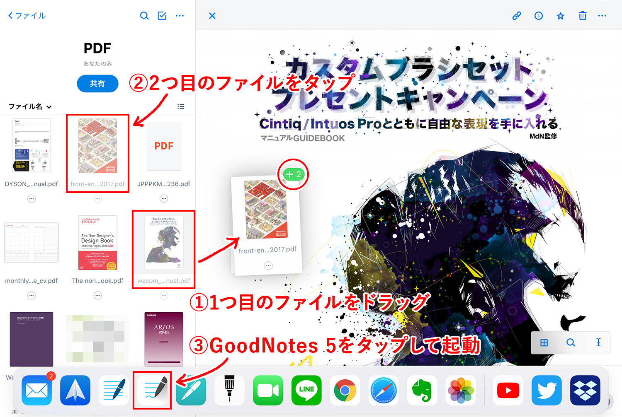
Task: Open Twitter in the dock
Action: pyautogui.click(x=547, y=390)
